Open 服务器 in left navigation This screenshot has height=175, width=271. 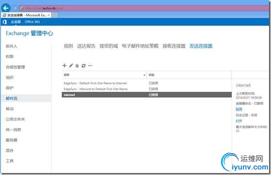[11, 140]
